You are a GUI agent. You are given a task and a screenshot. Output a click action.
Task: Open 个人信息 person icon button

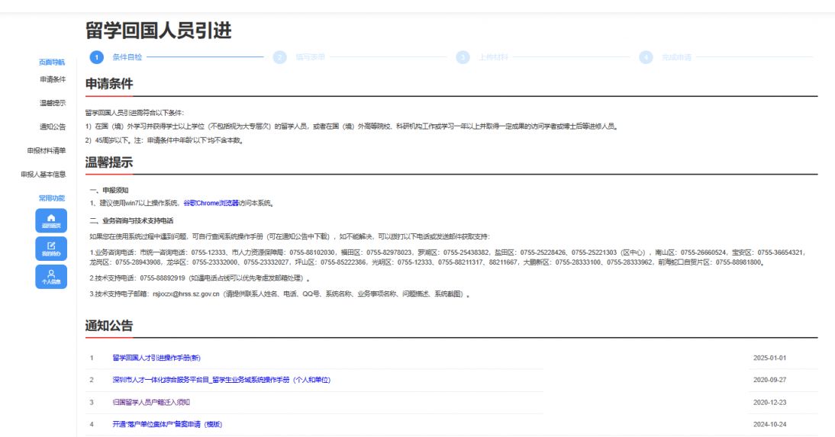pos(51,276)
